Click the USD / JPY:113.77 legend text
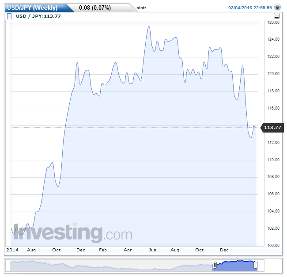Screen dimensions: 287x277 click(x=38, y=16)
